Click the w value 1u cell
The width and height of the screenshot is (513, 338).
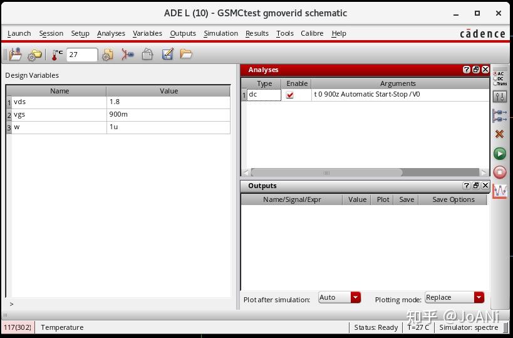tap(168, 127)
